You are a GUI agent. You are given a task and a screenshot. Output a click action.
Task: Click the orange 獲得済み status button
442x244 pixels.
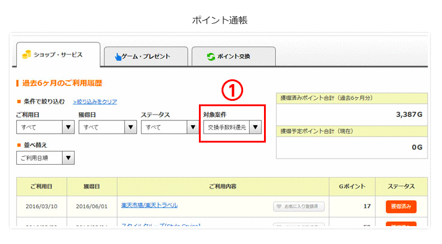401,206
